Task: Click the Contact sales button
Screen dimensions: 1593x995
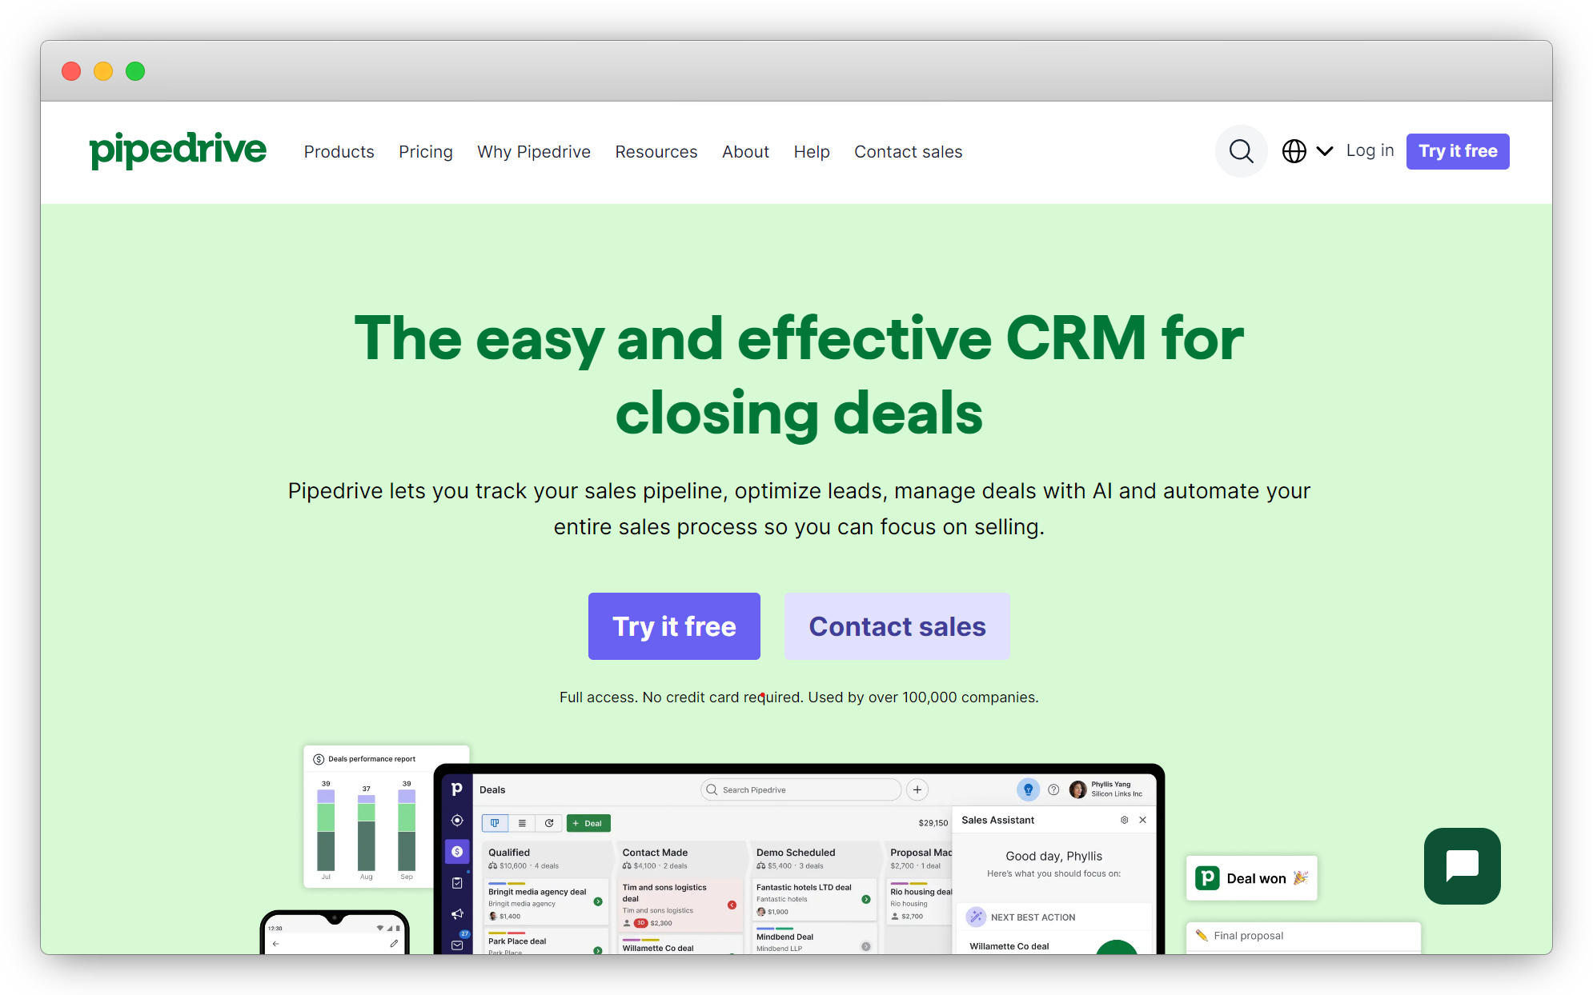Action: pyautogui.click(x=897, y=625)
